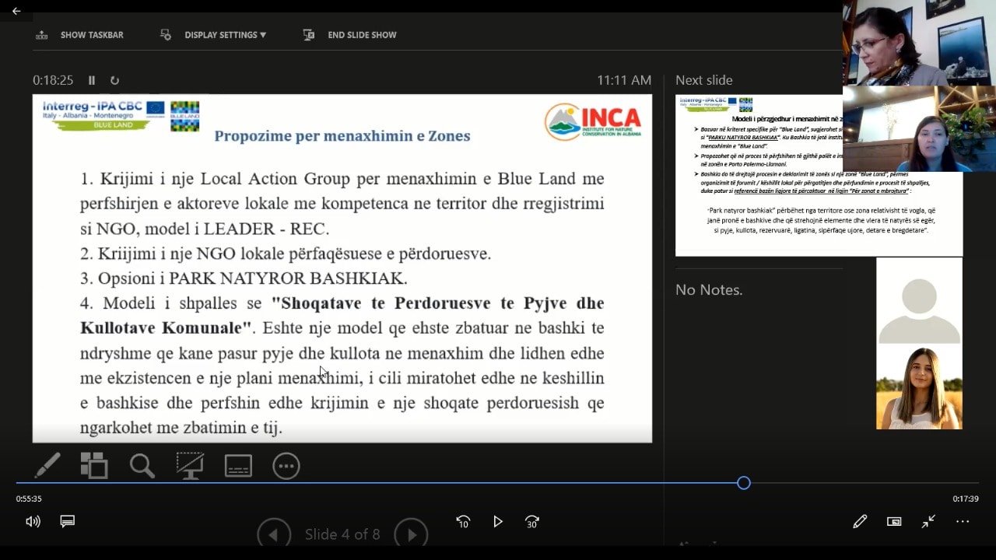996x560 pixels.
Task: Open the see all slides grid
Action: (x=94, y=466)
